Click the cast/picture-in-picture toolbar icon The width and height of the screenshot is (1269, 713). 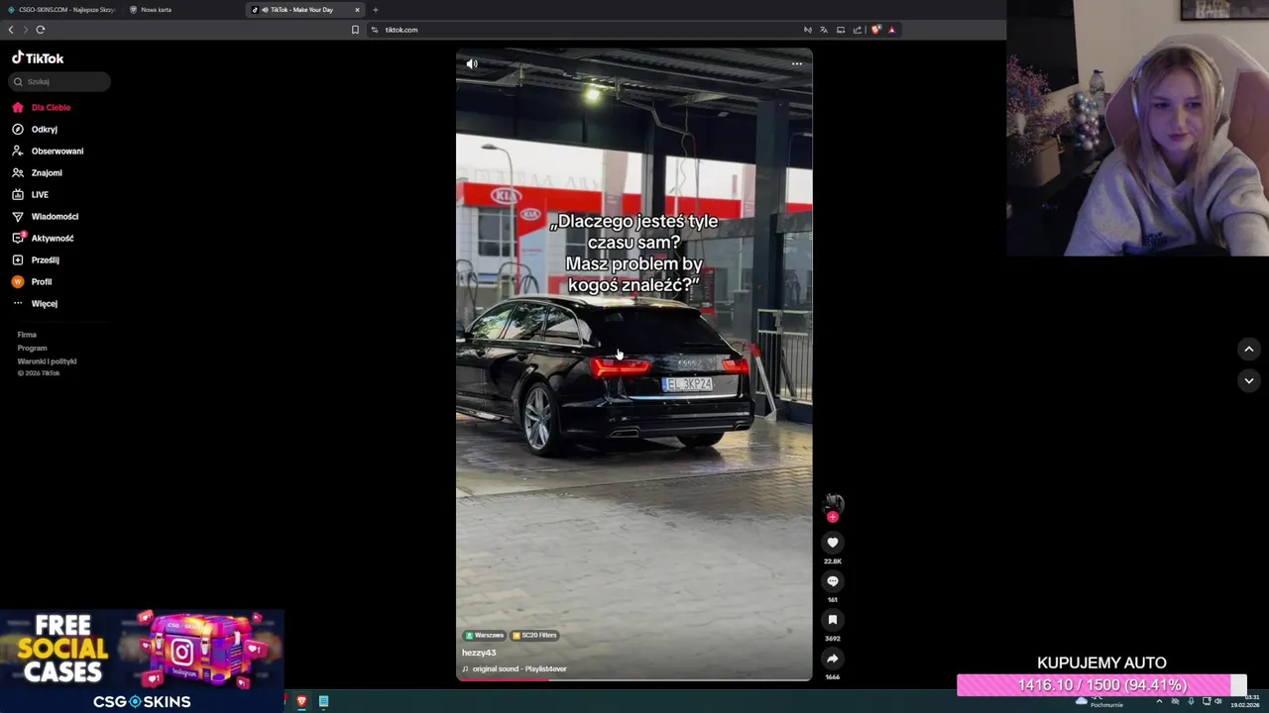pyautogui.click(x=841, y=30)
